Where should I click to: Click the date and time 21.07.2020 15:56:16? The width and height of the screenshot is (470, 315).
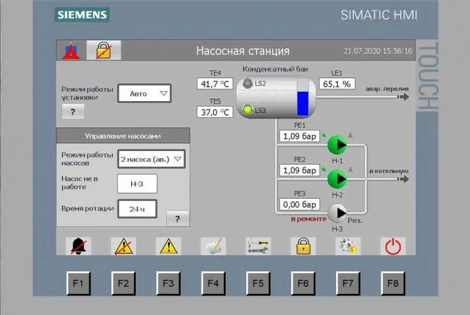[x=378, y=51]
